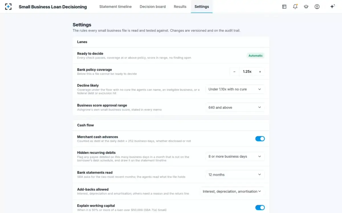This screenshot has width=342, height=213.
Task: Open the Results tab
Action: (180, 7)
